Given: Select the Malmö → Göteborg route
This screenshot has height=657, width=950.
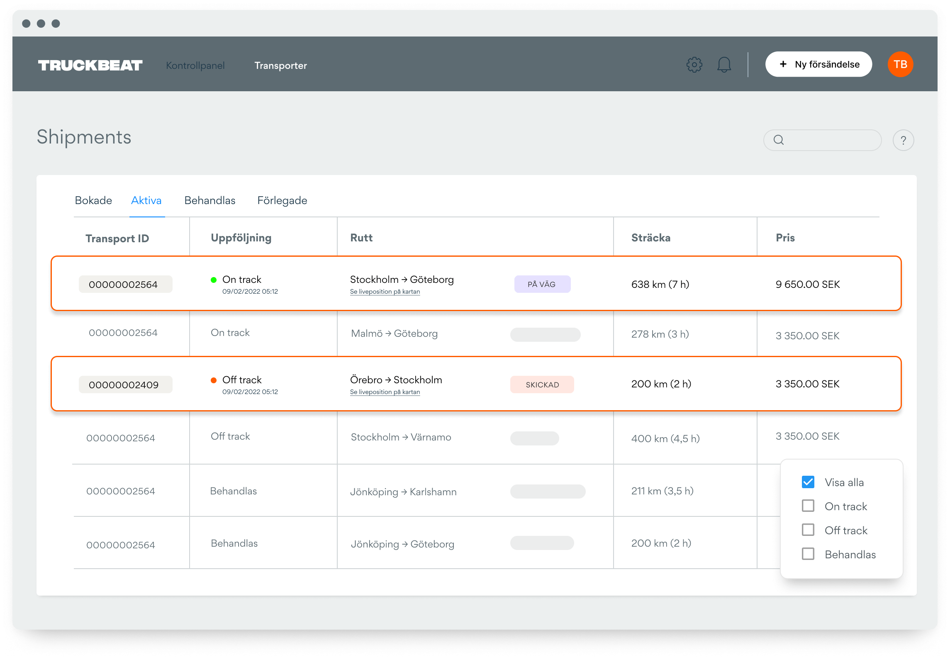Looking at the screenshot, I should [395, 333].
